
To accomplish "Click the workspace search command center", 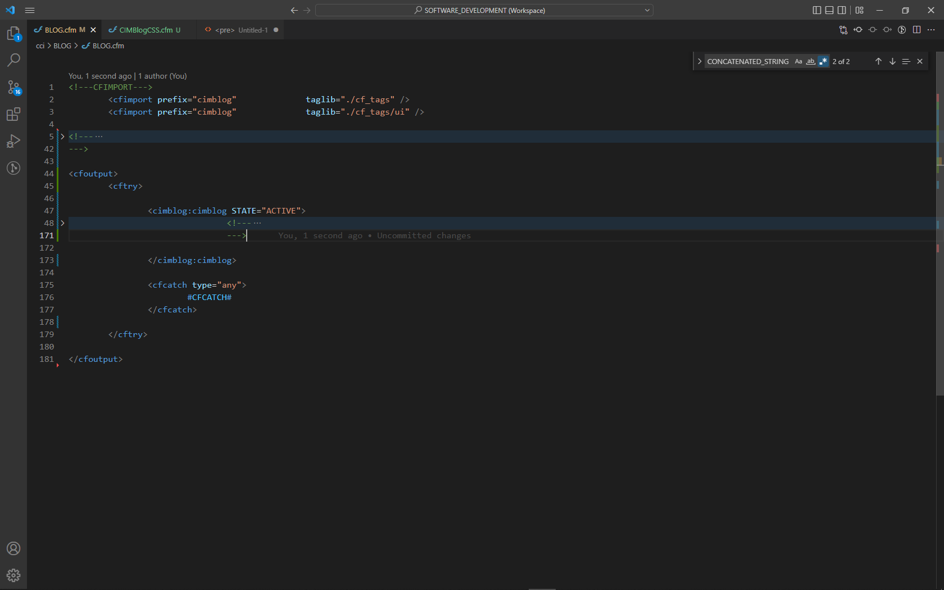I will pyautogui.click(x=484, y=10).
